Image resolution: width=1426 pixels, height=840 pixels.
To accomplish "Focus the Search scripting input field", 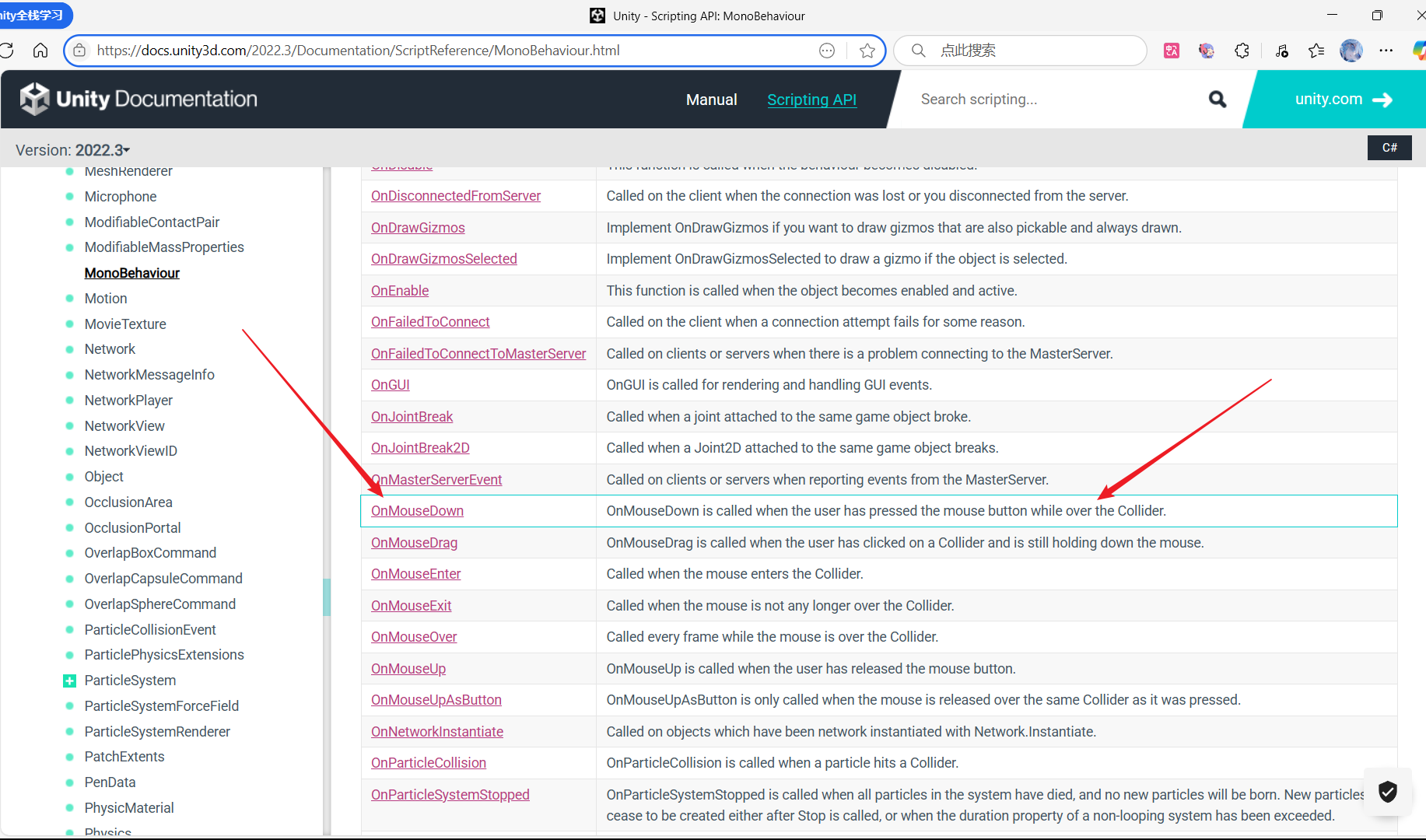I will tap(1050, 100).
